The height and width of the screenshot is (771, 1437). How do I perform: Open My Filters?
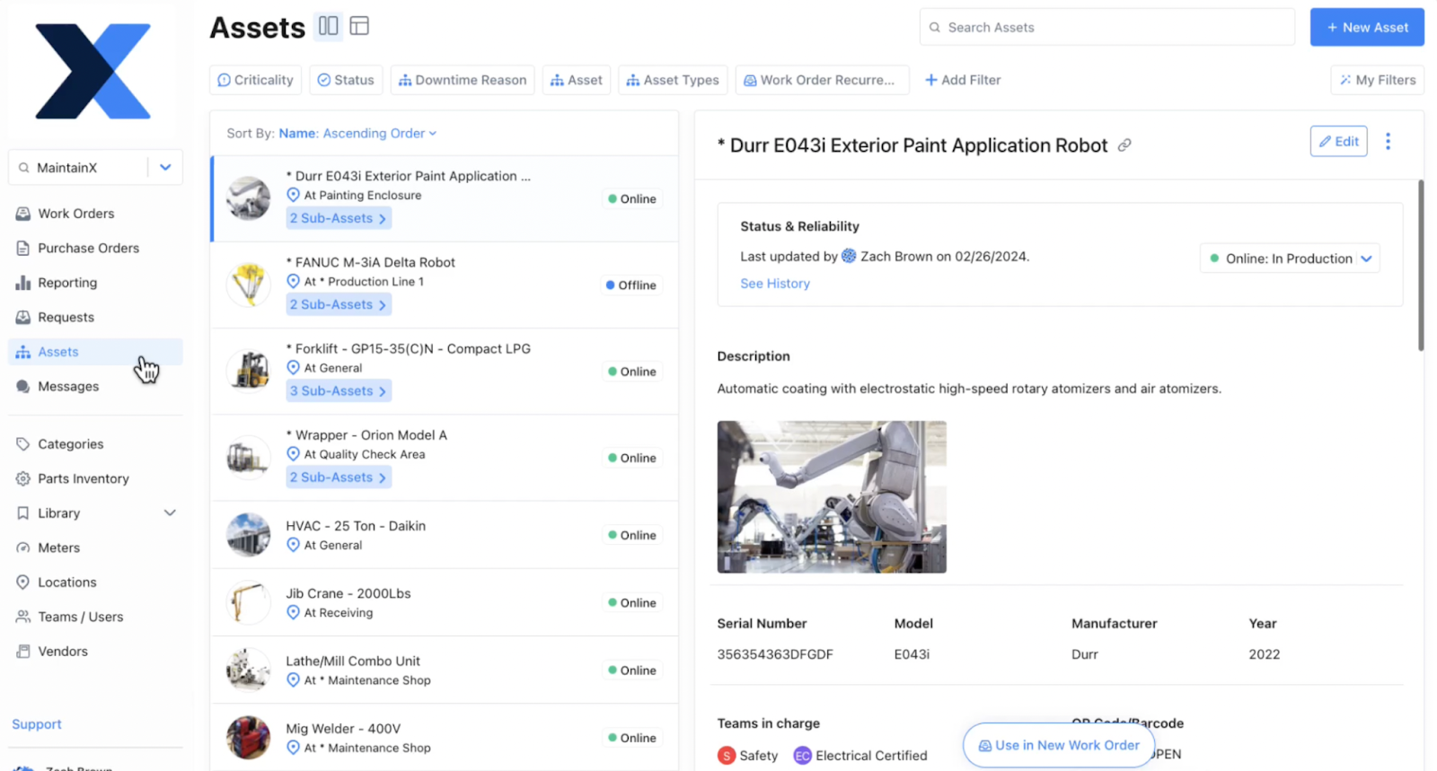coord(1377,80)
